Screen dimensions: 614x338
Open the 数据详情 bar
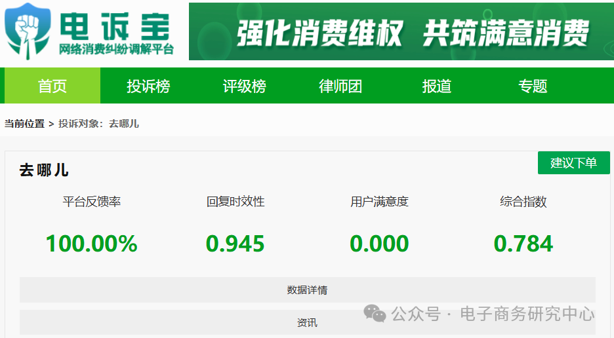308,290
